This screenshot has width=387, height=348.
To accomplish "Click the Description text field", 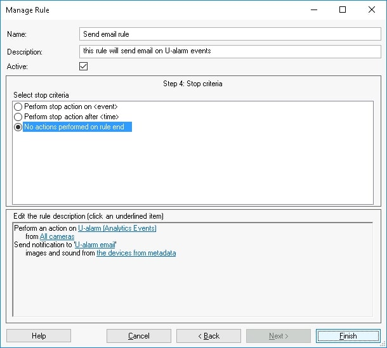I will [230, 51].
